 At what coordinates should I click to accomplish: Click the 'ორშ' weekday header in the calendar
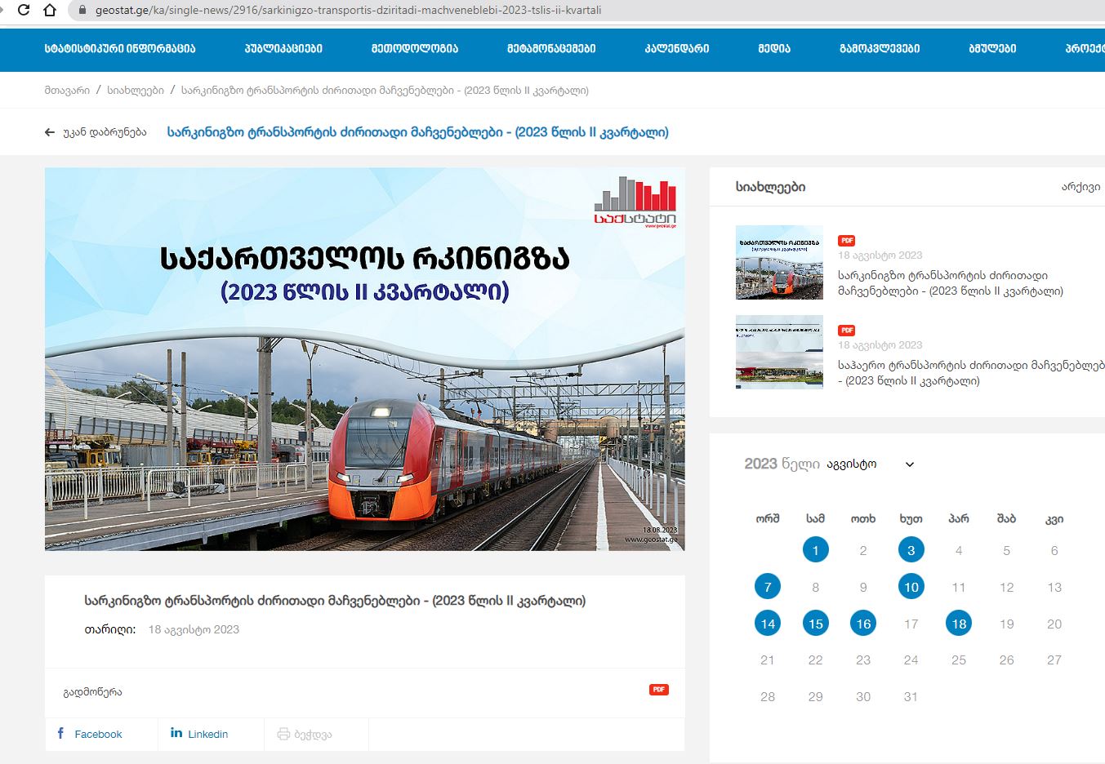click(x=768, y=518)
